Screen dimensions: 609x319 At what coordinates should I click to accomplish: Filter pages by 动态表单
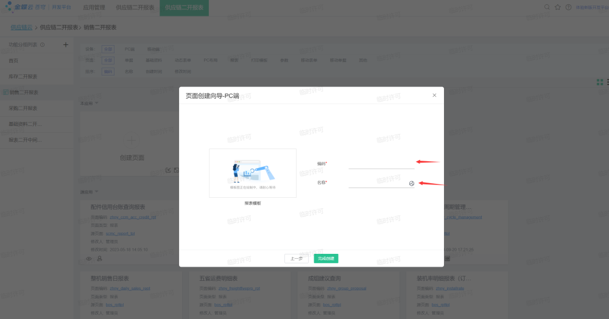pyautogui.click(x=183, y=60)
